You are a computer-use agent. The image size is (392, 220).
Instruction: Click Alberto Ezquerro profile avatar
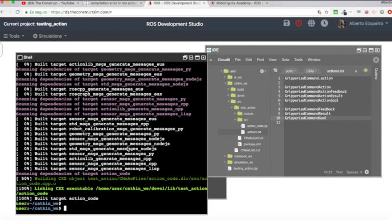[x=341, y=24]
